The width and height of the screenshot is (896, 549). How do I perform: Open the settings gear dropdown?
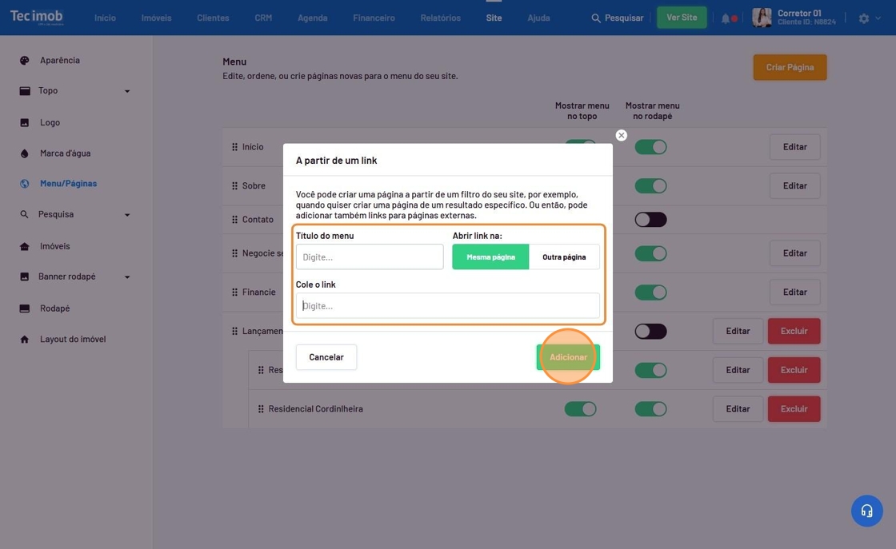(869, 18)
